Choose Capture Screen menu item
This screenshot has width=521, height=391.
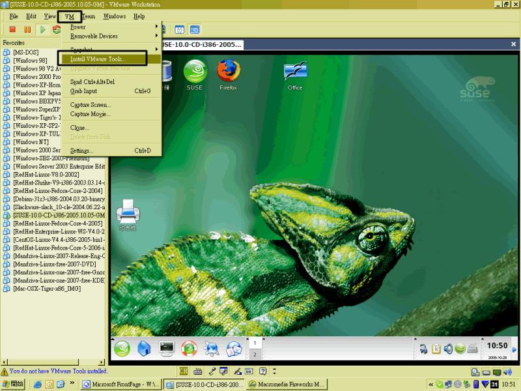click(x=111, y=105)
